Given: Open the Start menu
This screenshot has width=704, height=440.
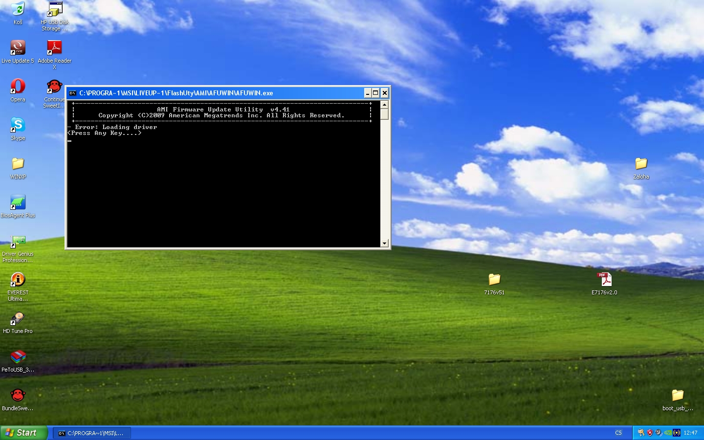Looking at the screenshot, I should pyautogui.click(x=24, y=433).
